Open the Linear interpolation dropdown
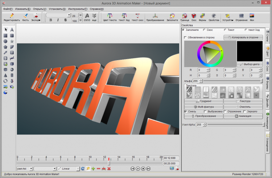The image size is (272, 178). tap(68, 169)
